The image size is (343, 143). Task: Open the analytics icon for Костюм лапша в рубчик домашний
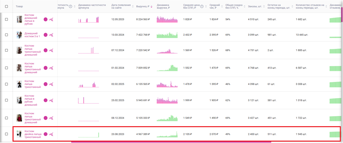51,100
